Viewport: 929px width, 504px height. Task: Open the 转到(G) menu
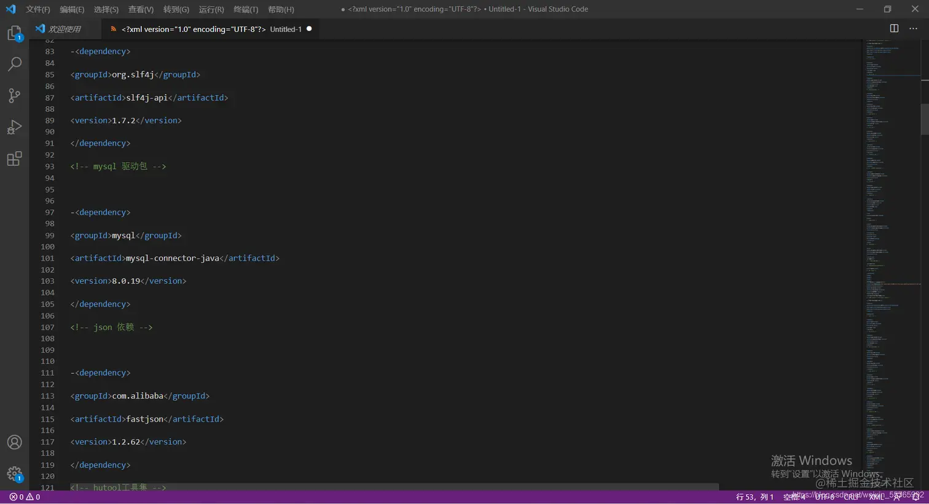[x=176, y=9]
